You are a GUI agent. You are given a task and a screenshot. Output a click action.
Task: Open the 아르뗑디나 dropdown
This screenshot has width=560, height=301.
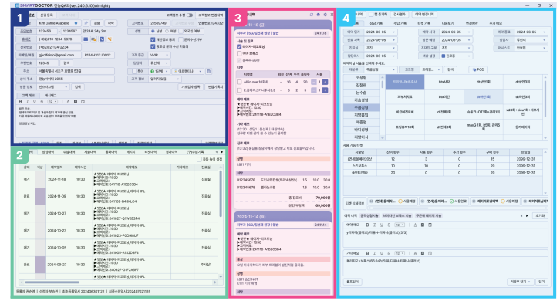tap(188, 71)
